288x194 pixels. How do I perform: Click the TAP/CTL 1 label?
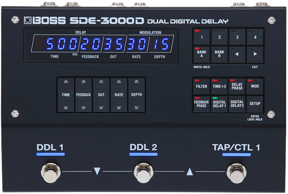pyautogui.click(x=236, y=148)
